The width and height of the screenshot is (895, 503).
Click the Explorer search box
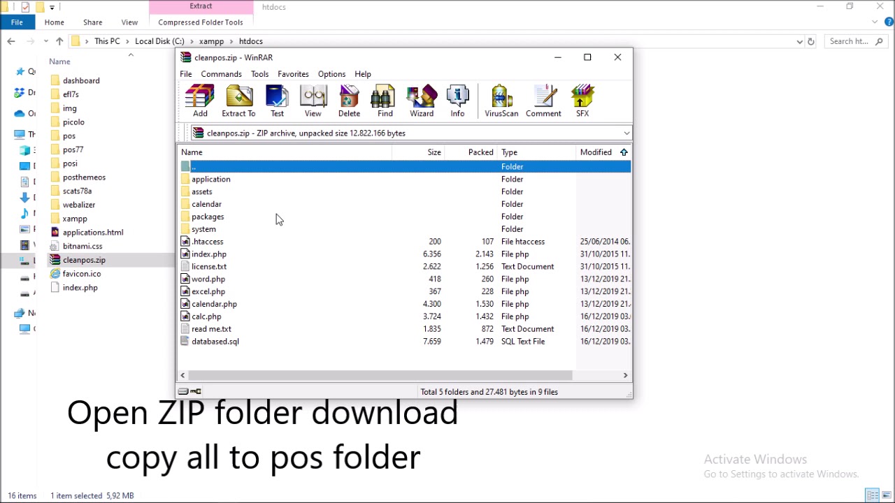point(854,41)
